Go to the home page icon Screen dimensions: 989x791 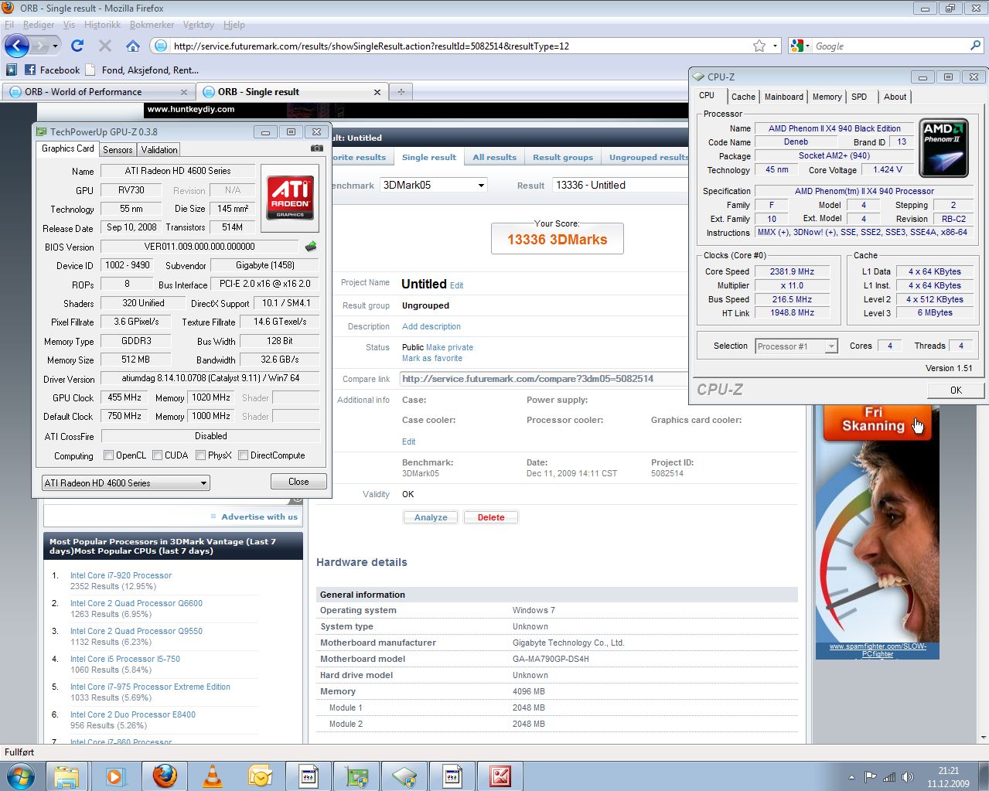click(133, 46)
